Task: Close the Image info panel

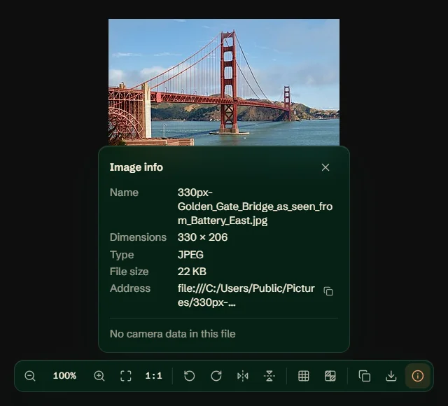Action: [x=325, y=167]
